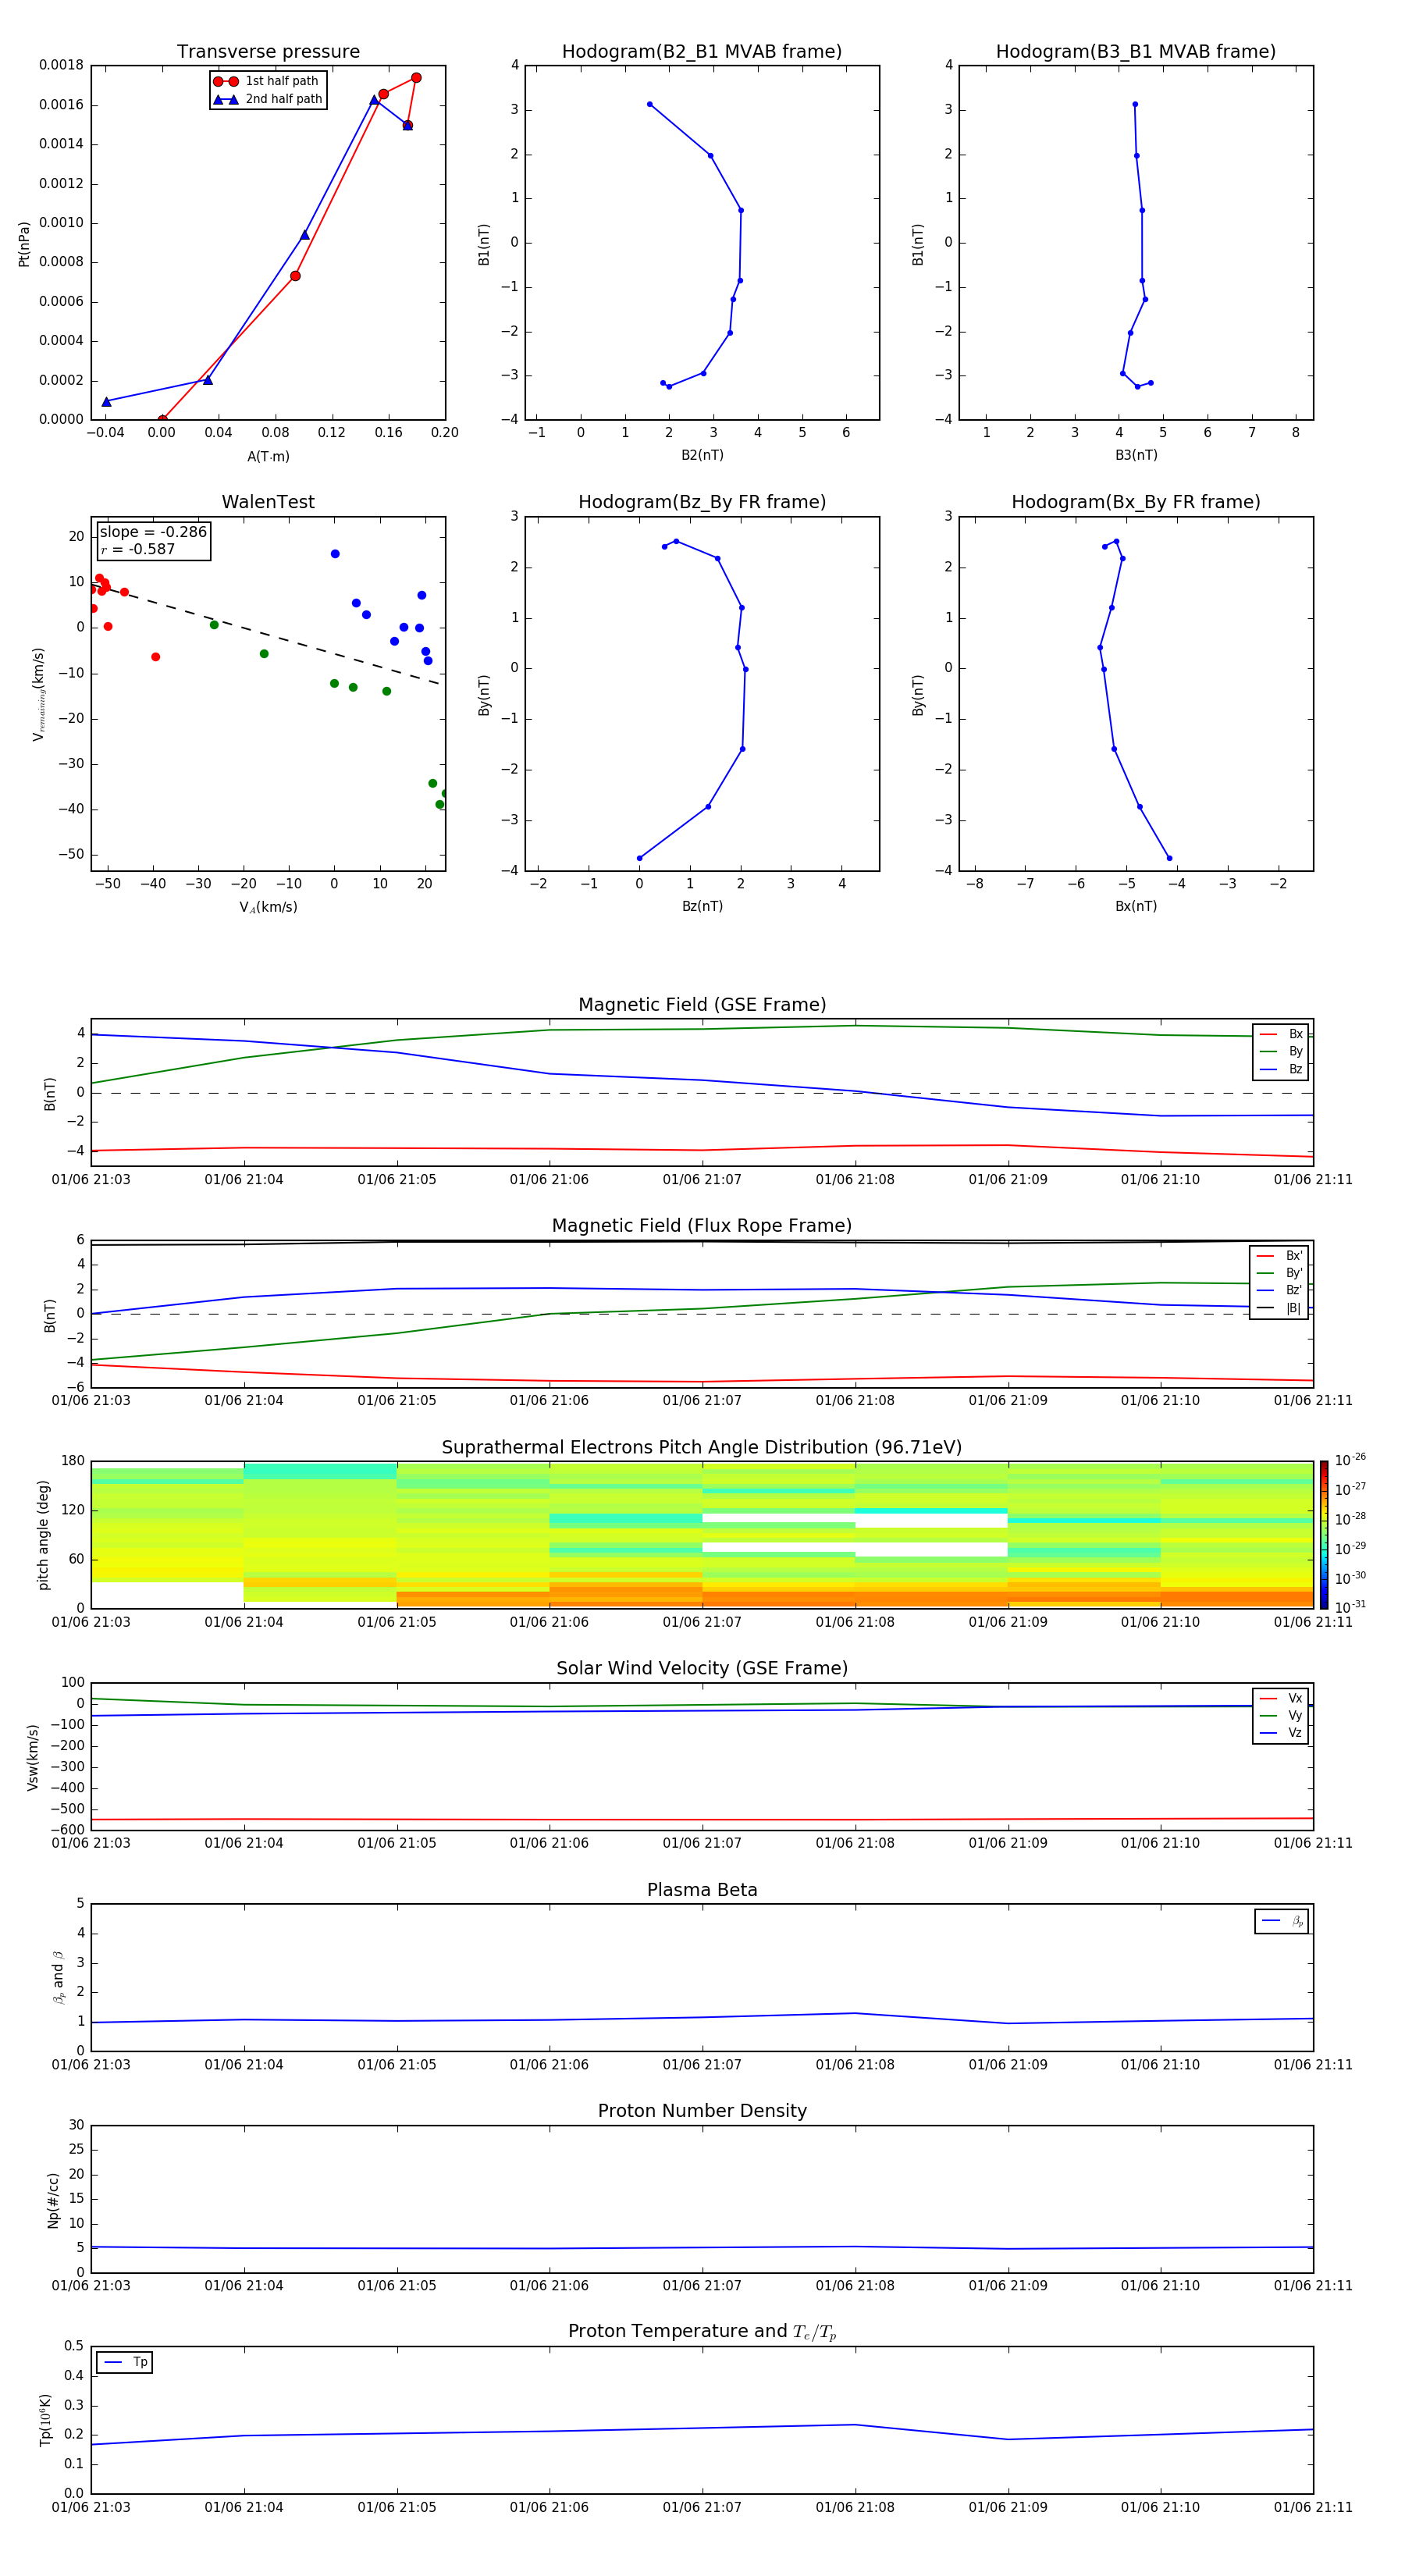Click the '01/06 21:05' tick under Flux Rope Frame plot
The image size is (1405, 2576).
click(x=397, y=1401)
